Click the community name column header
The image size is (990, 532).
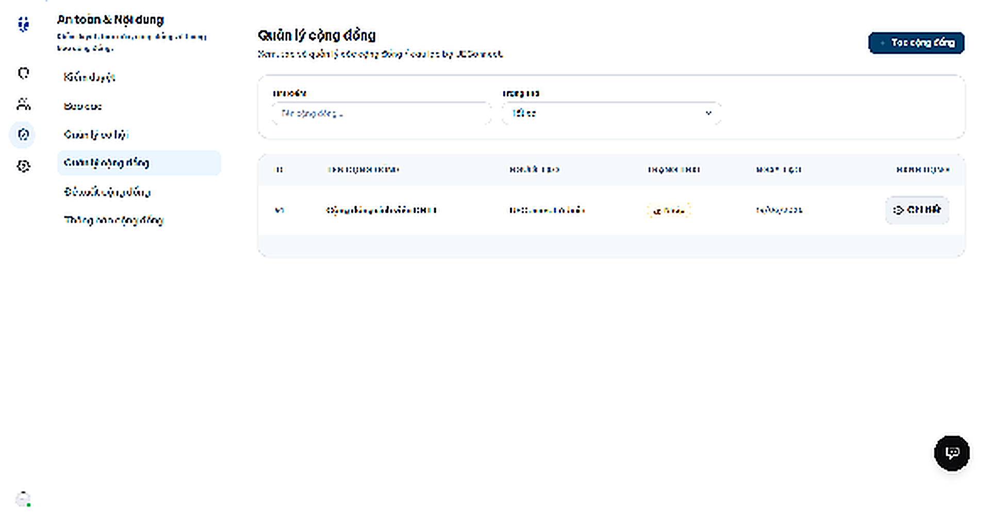(x=364, y=170)
